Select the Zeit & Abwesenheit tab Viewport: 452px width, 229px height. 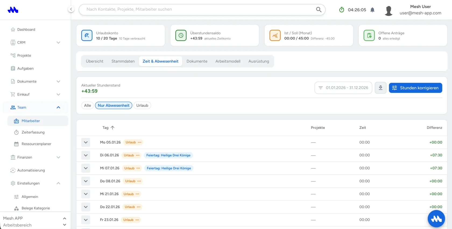tap(160, 61)
